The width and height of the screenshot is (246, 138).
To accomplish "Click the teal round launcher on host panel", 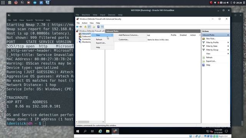I will click(x=35, y=3).
